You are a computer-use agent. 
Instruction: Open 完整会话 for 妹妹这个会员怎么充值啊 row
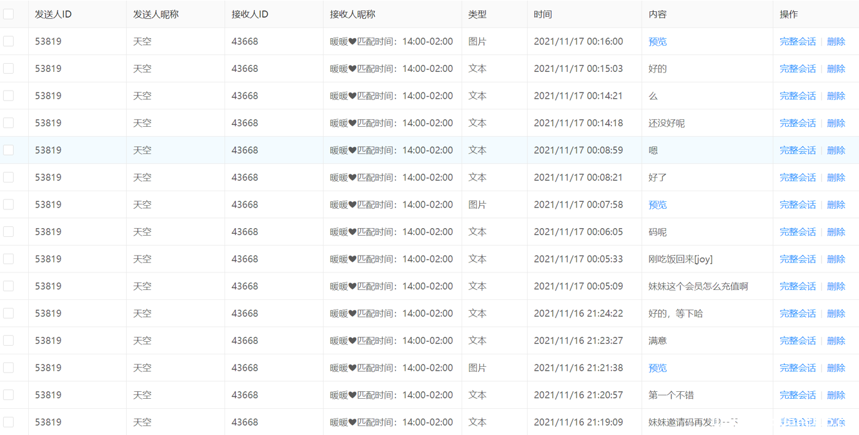point(797,286)
